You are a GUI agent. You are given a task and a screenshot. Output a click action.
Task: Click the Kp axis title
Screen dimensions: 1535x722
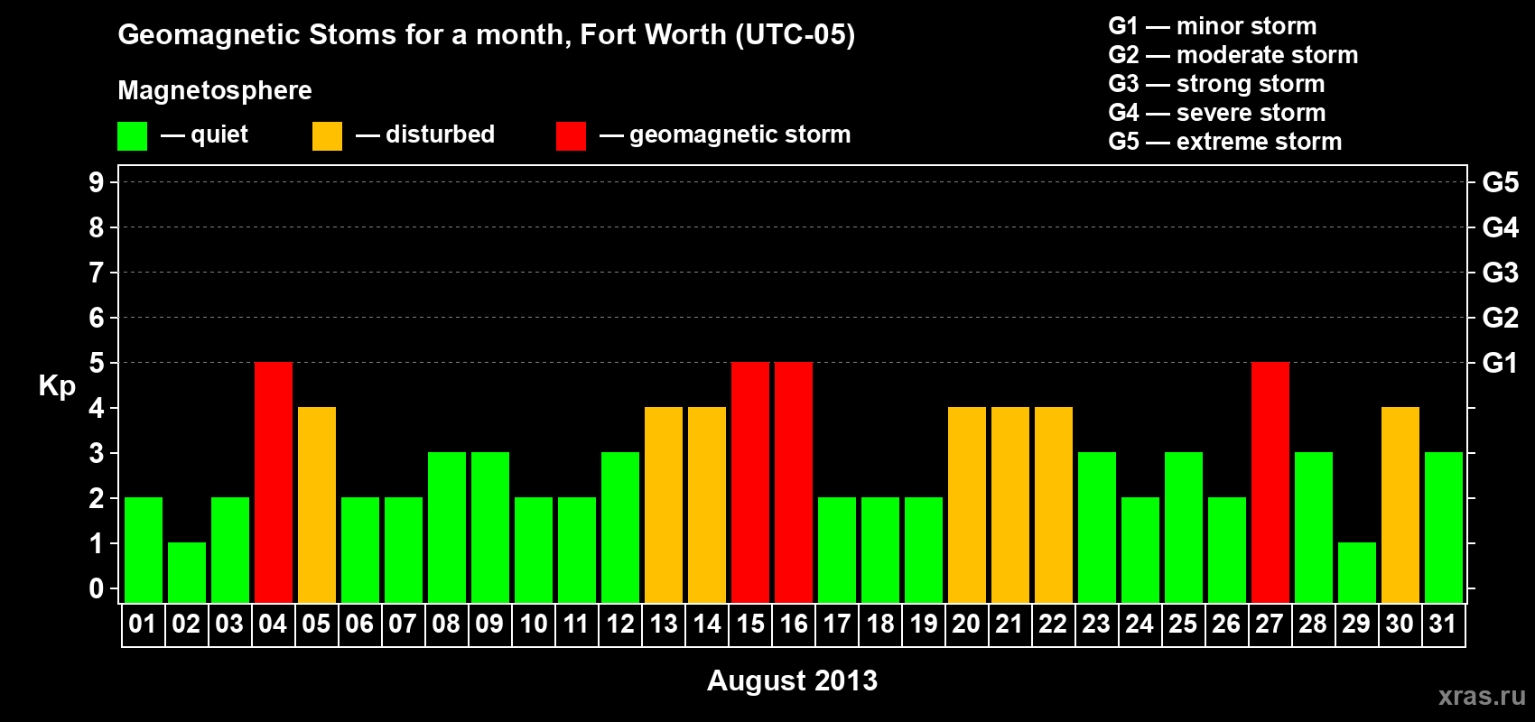(x=57, y=386)
